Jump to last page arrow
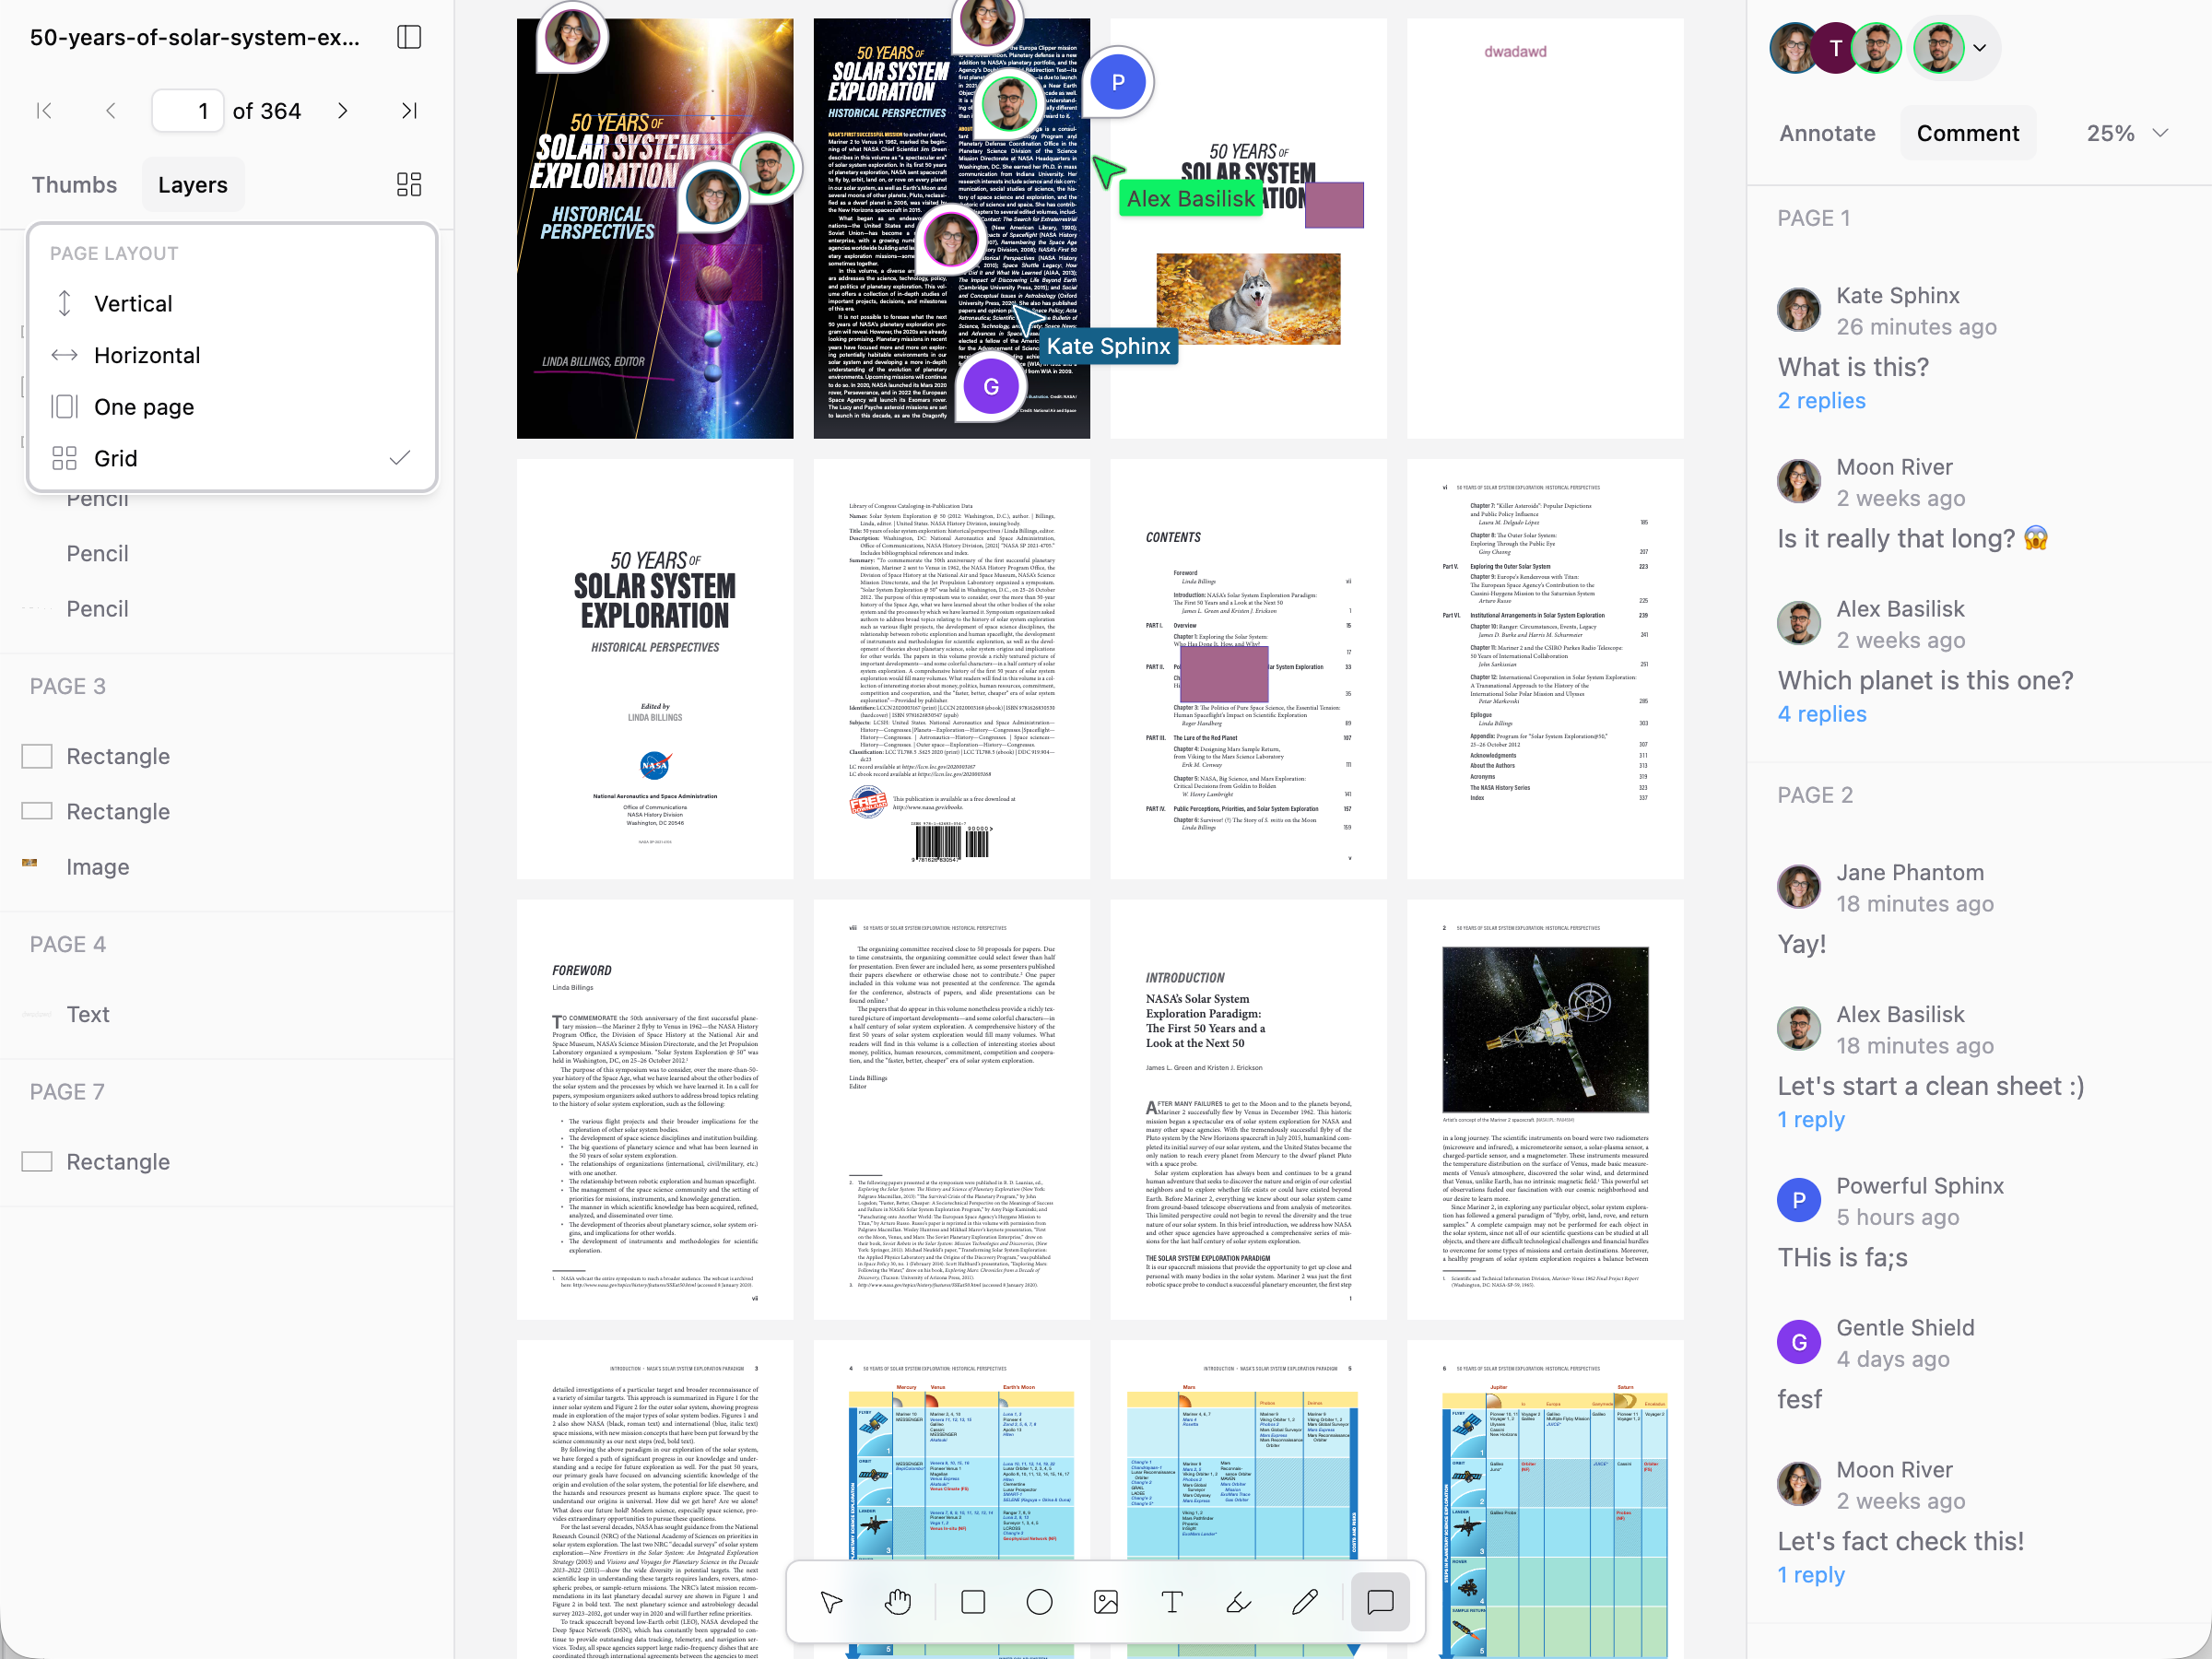 tap(409, 111)
